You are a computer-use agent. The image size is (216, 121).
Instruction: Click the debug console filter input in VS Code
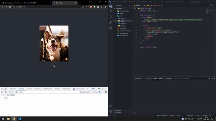[190, 79]
